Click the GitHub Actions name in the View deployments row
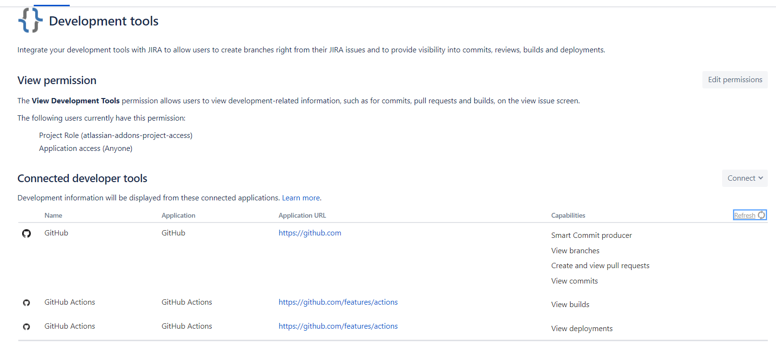 pos(70,326)
